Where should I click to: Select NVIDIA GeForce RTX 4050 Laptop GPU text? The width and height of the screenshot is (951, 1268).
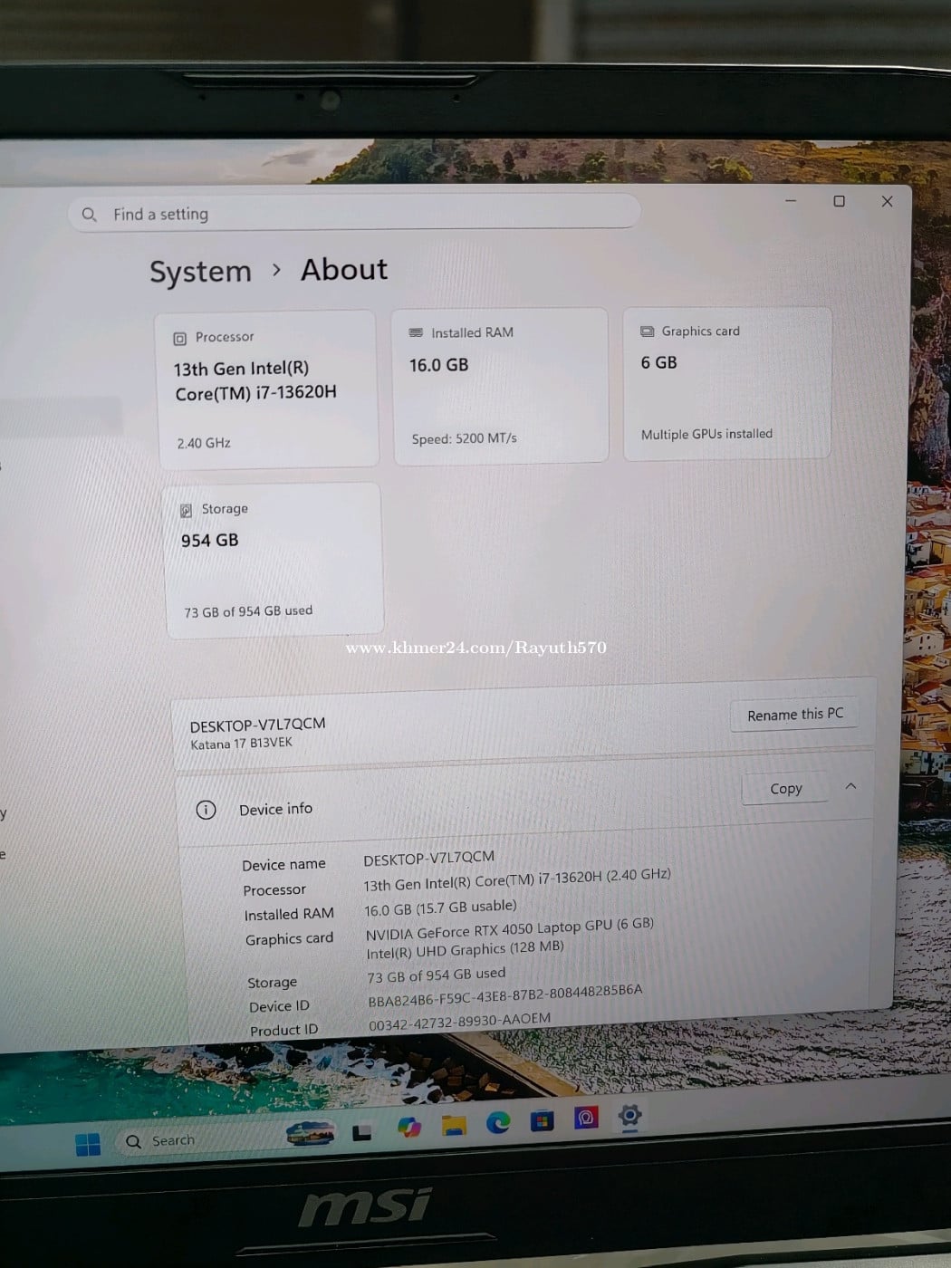pyautogui.click(x=509, y=929)
